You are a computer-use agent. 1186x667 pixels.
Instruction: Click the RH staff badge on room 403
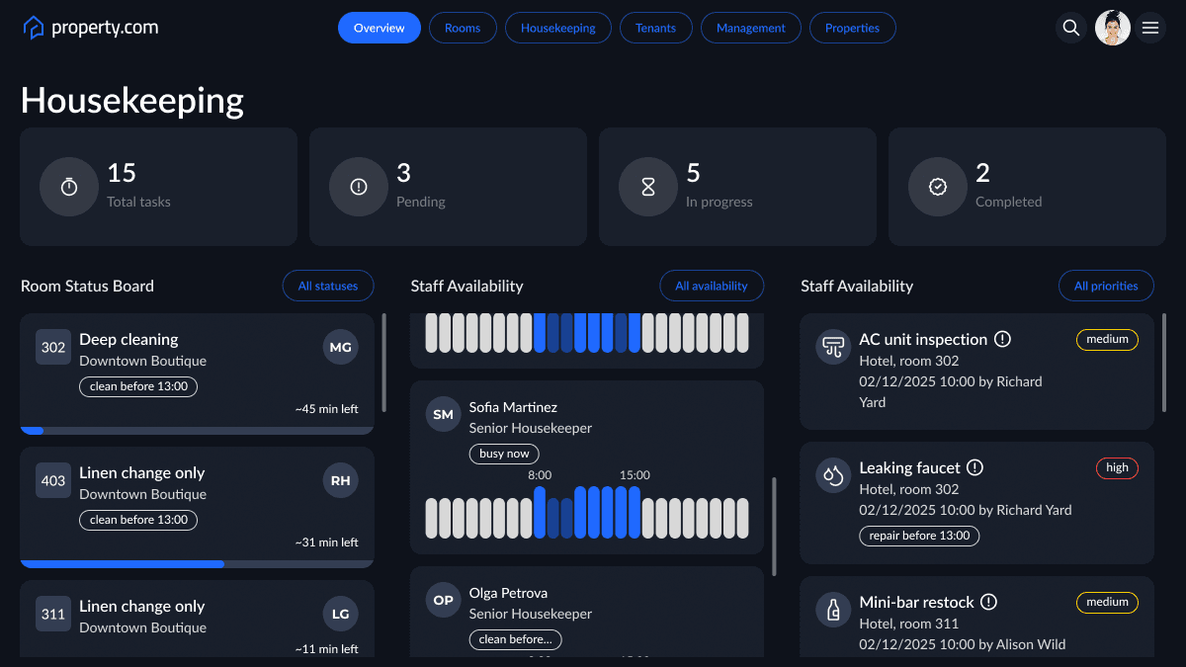pos(341,481)
